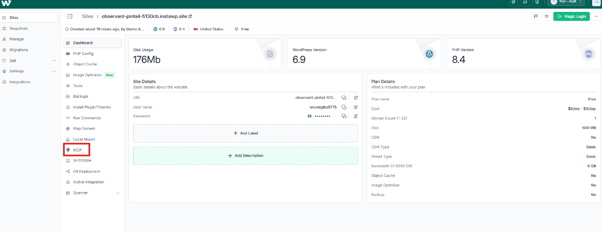Screen dimensions: 602x232
Task: Expand the Sell section in the left sidebar
Action: coord(54,60)
